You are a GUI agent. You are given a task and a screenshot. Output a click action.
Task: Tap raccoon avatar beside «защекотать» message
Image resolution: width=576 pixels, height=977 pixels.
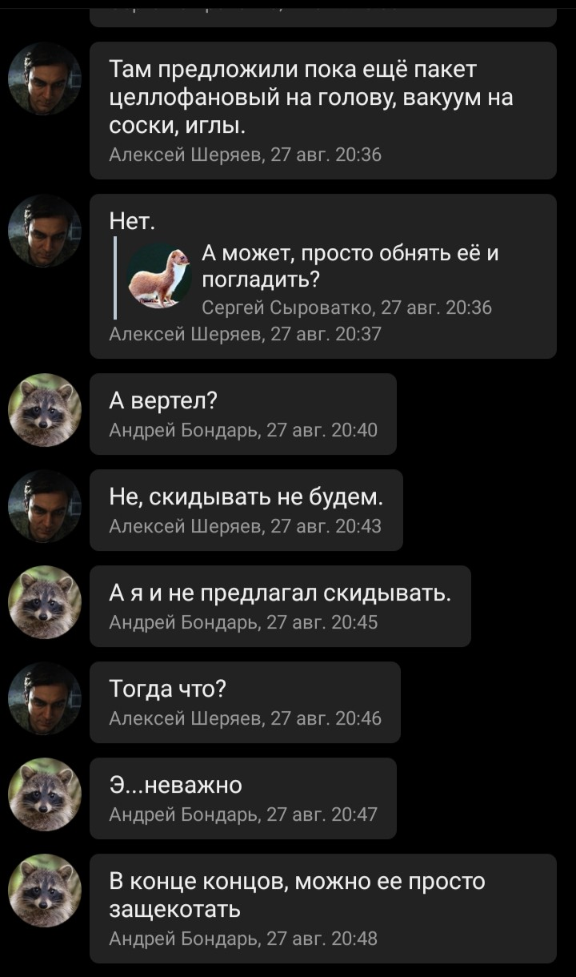point(45,891)
